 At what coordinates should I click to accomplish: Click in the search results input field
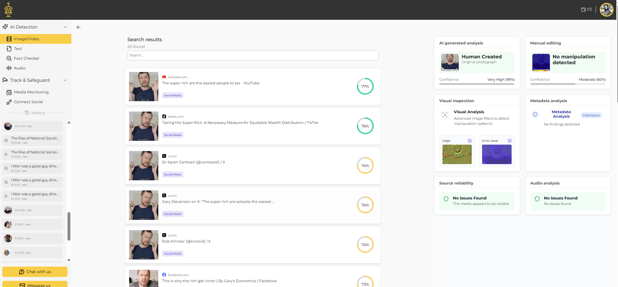click(x=253, y=55)
